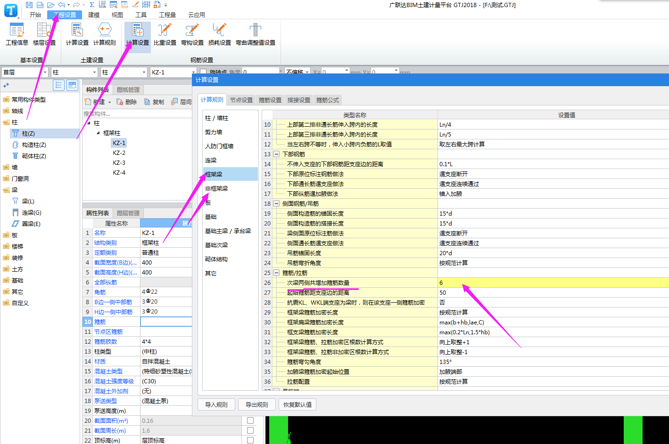
Task: Switch to the 搭接设置 tab
Action: pos(299,100)
